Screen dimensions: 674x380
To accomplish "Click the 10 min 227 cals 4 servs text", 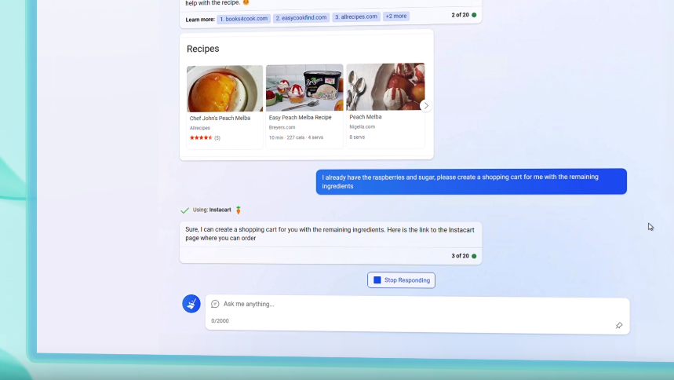I will point(296,137).
